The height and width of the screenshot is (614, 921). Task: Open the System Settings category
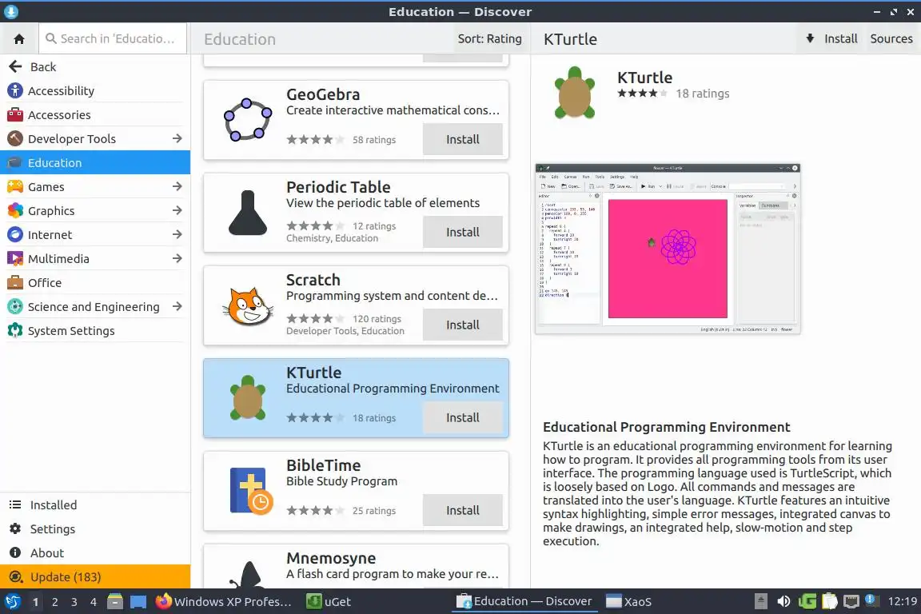pyautogui.click(x=95, y=331)
